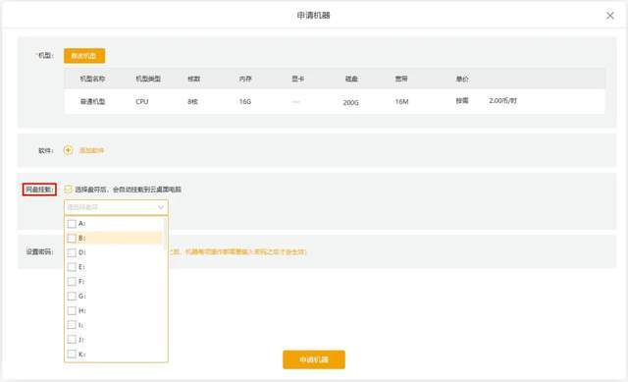Click the drive letter select field
The height and width of the screenshot is (382, 628).
point(116,207)
